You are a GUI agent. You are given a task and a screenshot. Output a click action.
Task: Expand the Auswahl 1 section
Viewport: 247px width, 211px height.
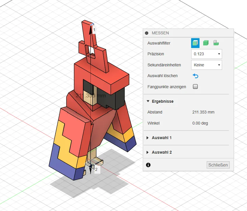tap(148, 138)
